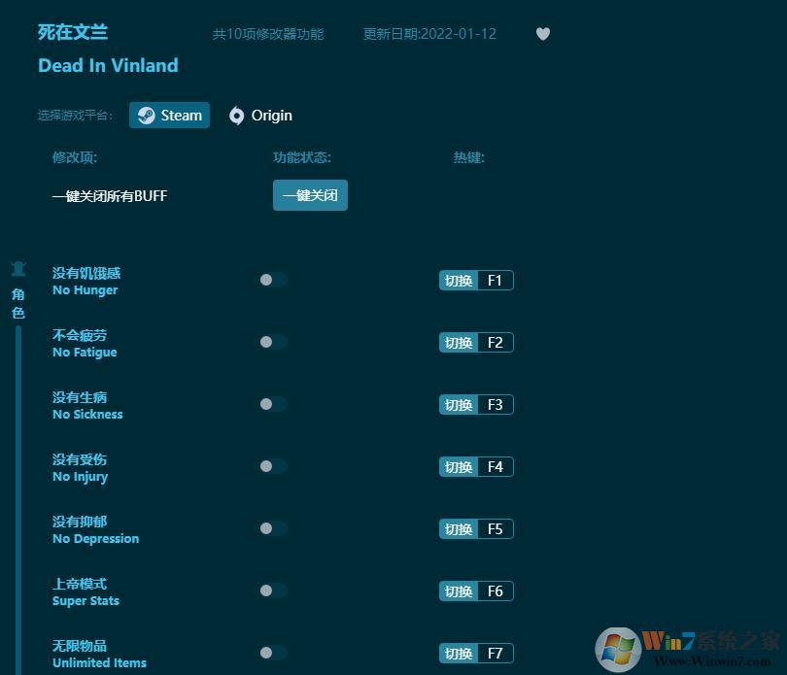787x675 pixels.
Task: Enable the Unlimited Items toggle switch
Action: click(272, 653)
